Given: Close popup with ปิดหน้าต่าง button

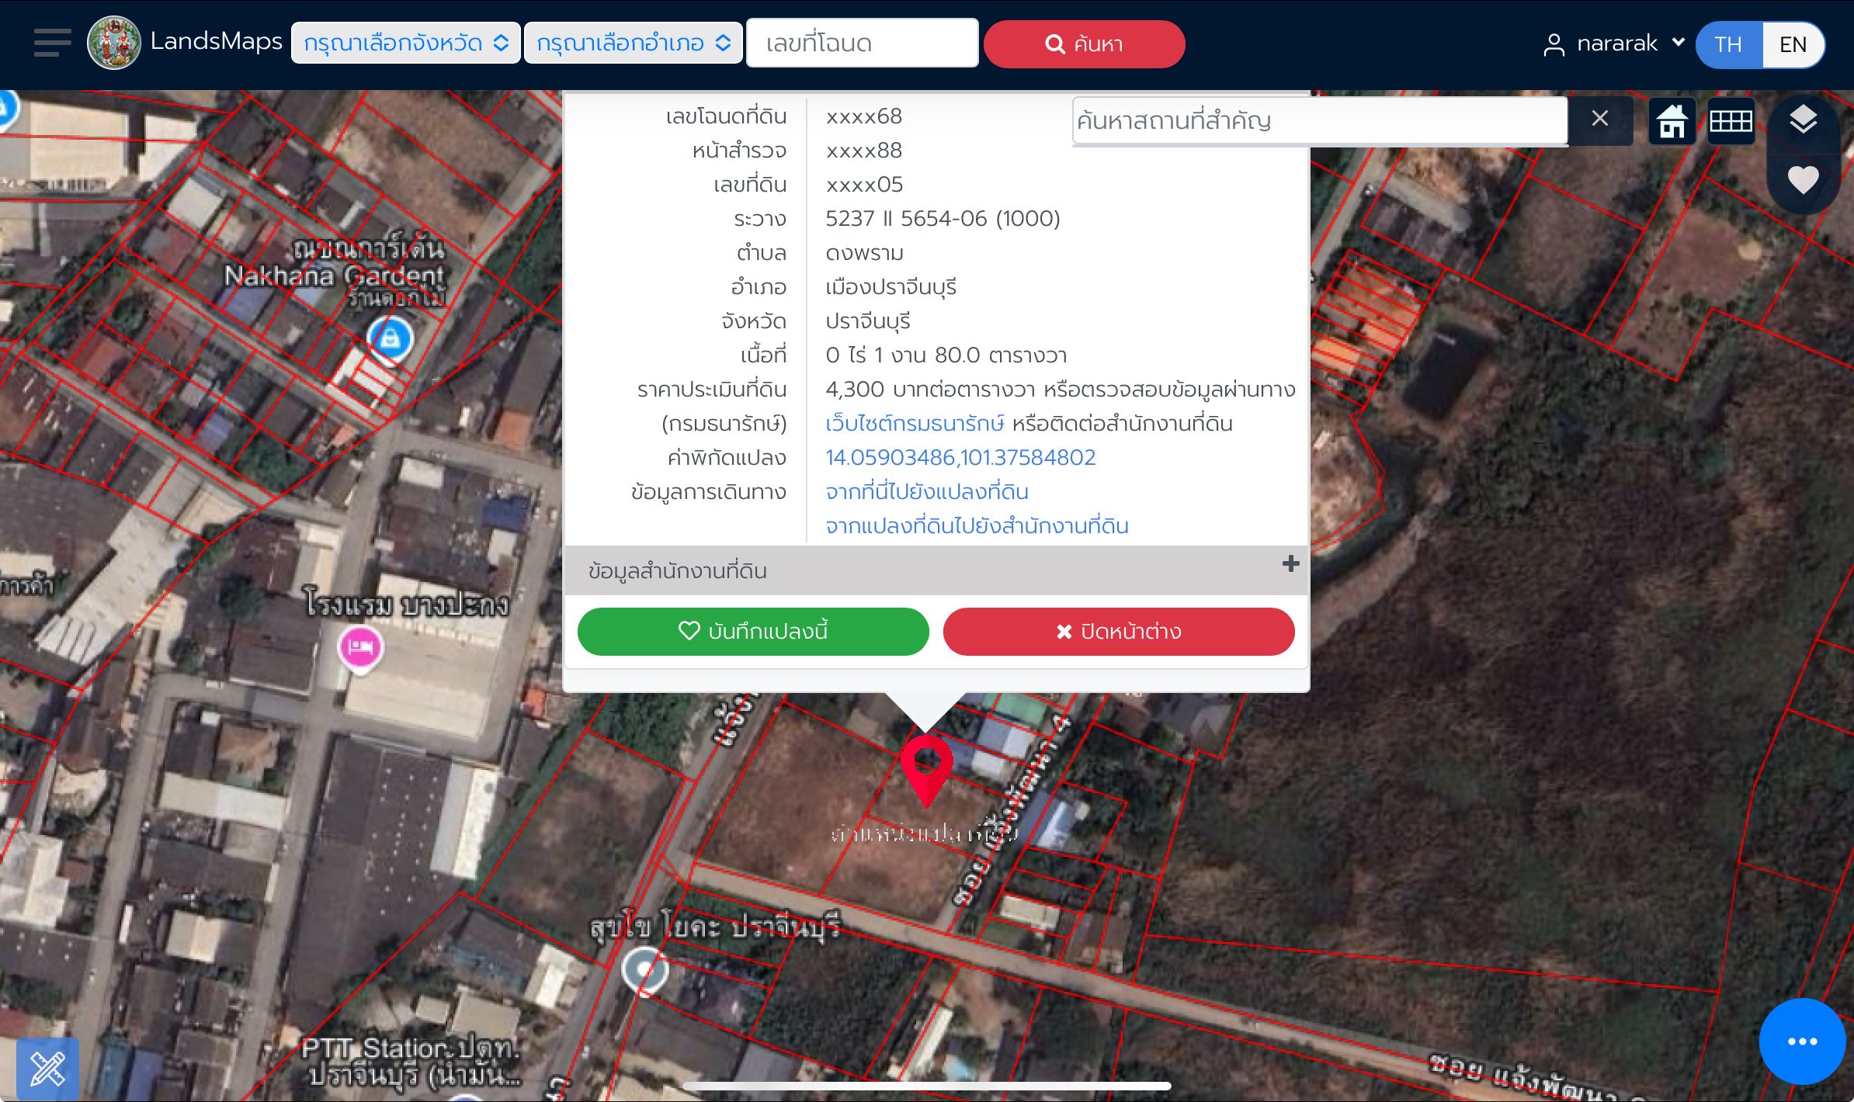Looking at the screenshot, I should coord(1119,631).
